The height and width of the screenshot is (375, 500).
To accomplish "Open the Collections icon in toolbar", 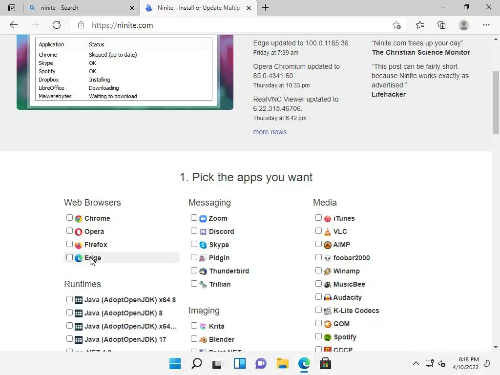I will [x=441, y=25].
